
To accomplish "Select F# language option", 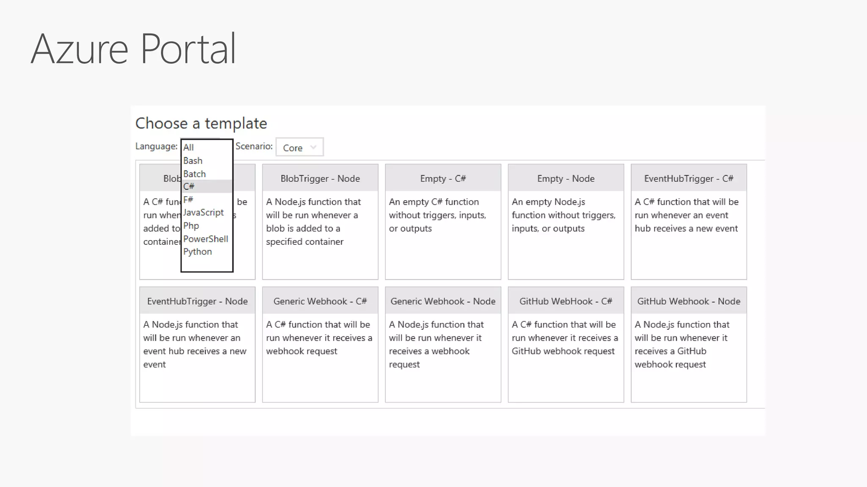I will point(188,200).
